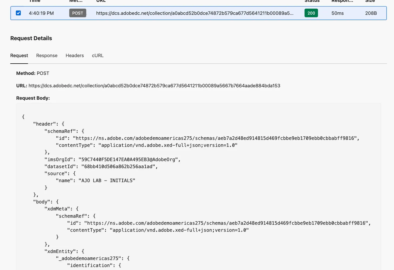394x270 pixels.
Task: Open the Request tab
Action: click(19, 56)
